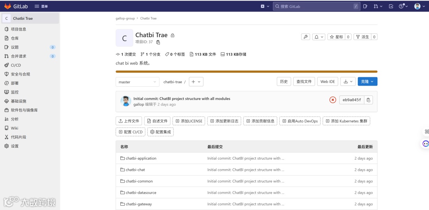Viewport: 429px width, 210px height.
Task: Click Chatbi Trae breadcrumb link
Action: tap(148, 18)
